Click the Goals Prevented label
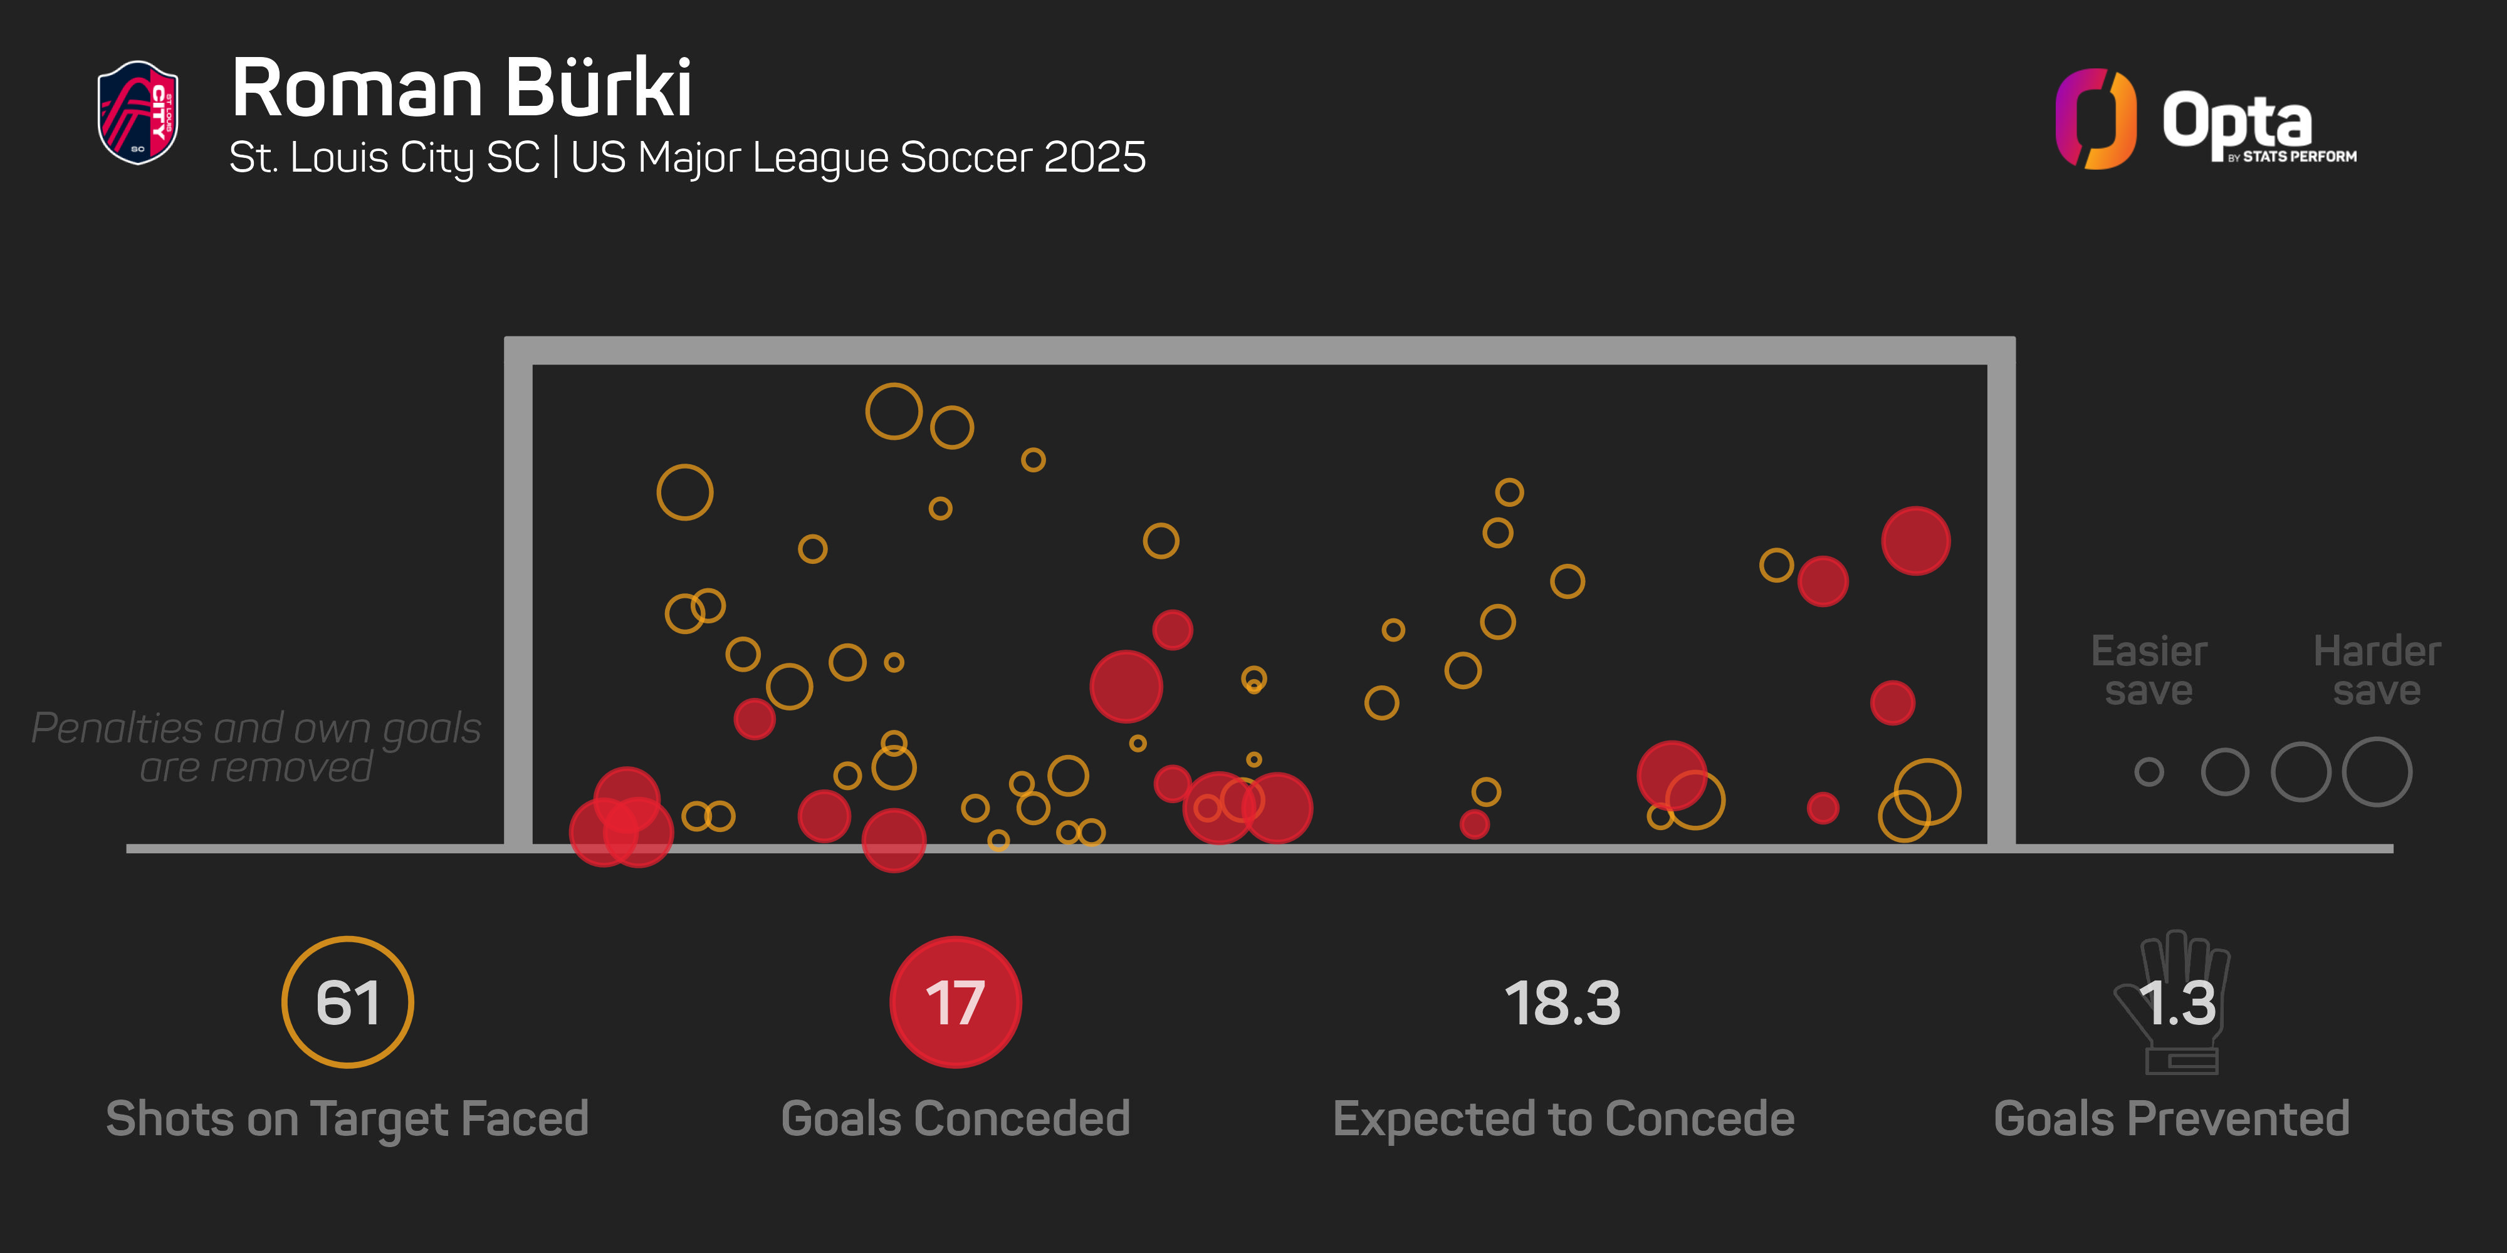 (x=2171, y=1119)
